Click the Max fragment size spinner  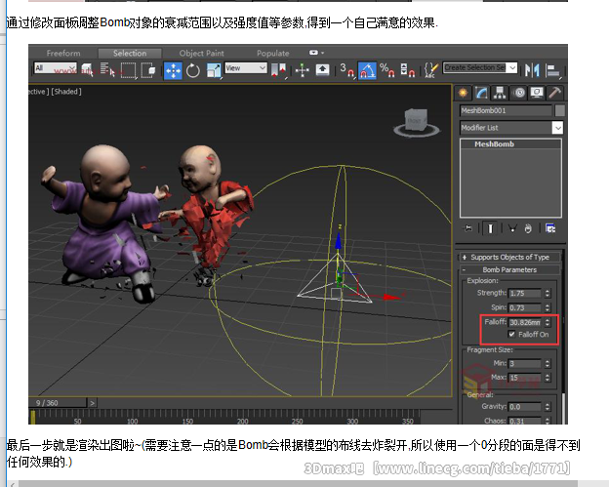click(x=548, y=378)
